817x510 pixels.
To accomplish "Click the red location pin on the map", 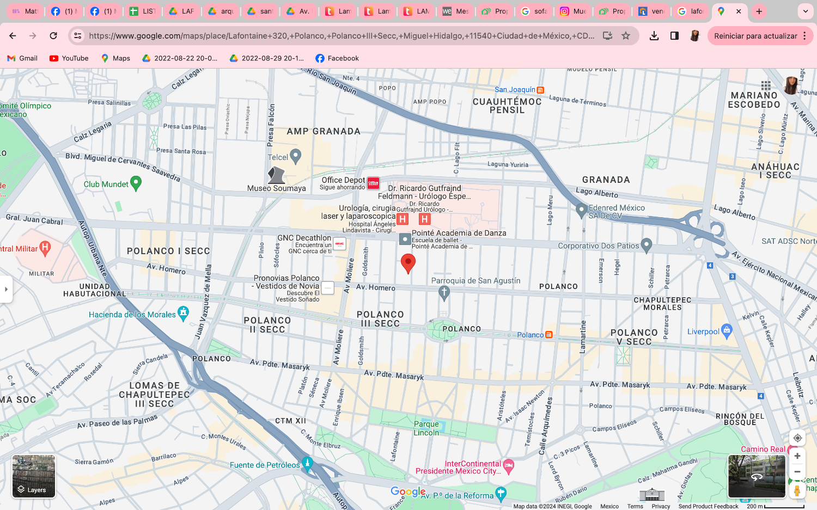I will 408,263.
